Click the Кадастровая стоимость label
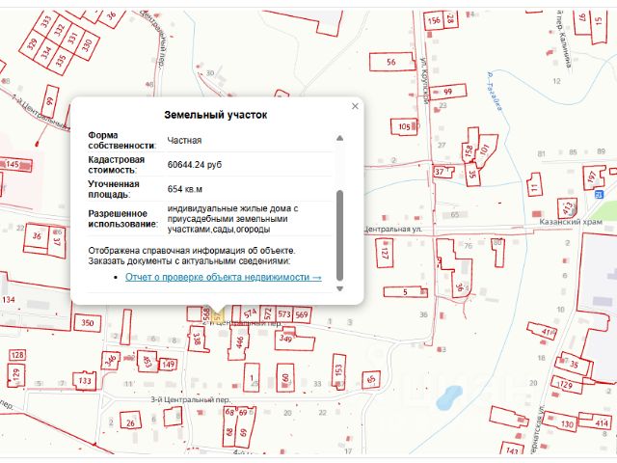 [x=116, y=165]
